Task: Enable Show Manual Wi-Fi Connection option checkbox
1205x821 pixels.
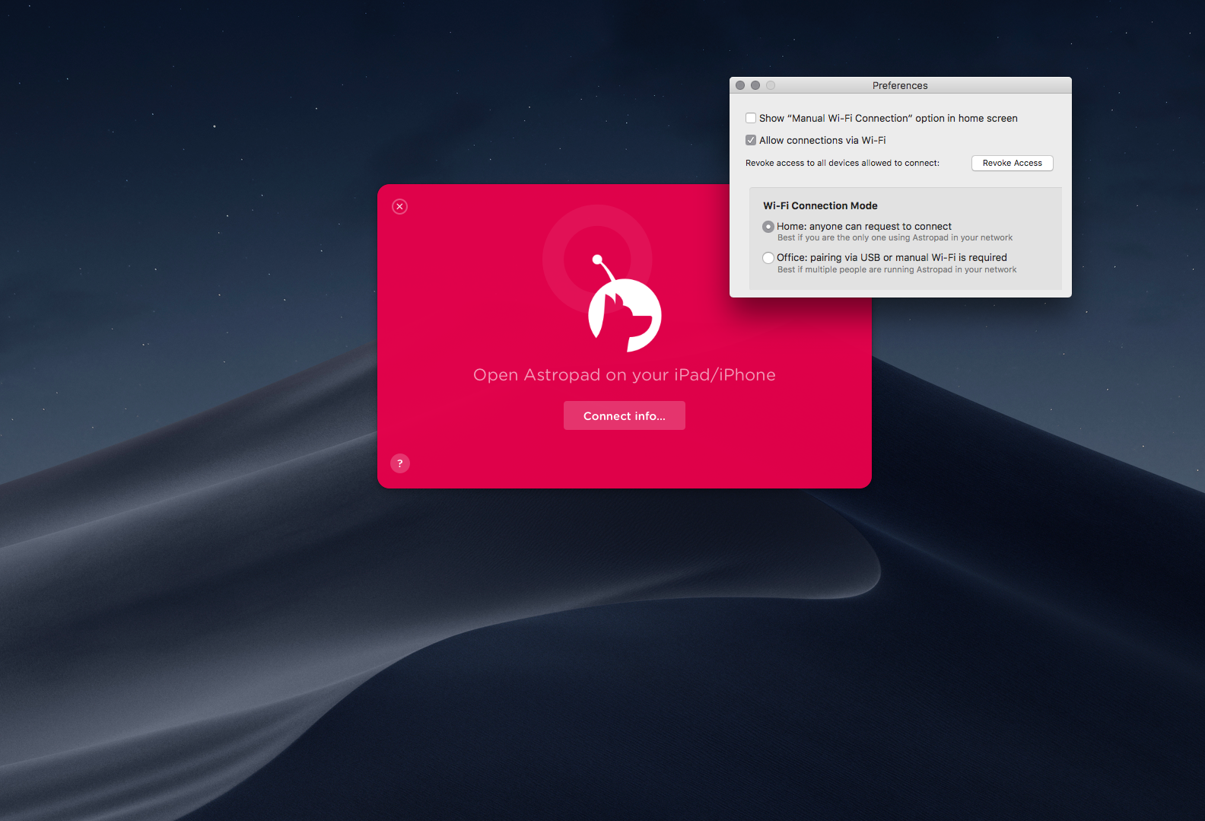Action: tap(751, 118)
